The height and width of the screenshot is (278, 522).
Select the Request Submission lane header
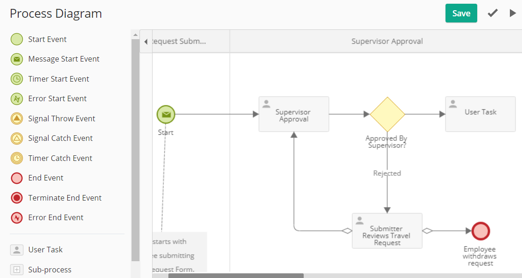coord(191,42)
